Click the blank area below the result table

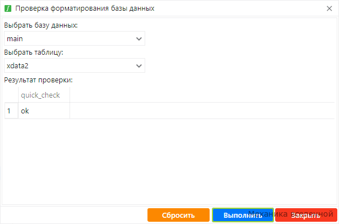[x=169, y=161]
